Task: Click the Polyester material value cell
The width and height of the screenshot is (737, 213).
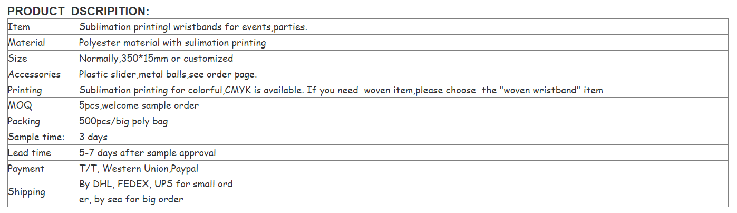Action: click(x=404, y=43)
